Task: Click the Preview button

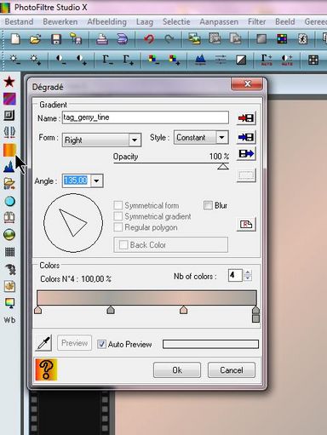Action: click(75, 343)
